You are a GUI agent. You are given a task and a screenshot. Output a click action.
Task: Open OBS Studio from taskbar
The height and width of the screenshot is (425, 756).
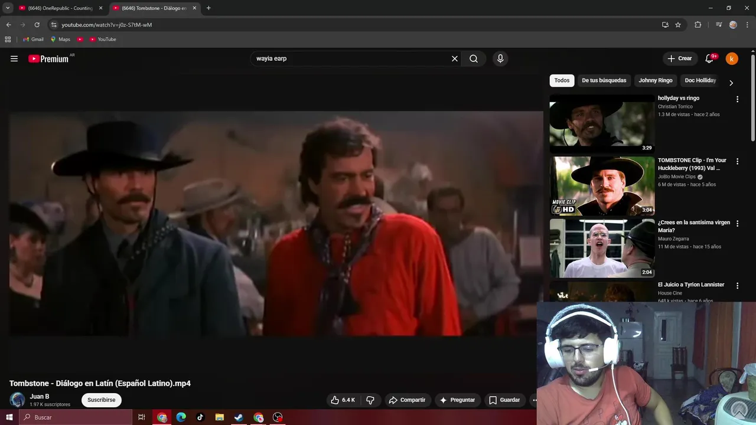278,417
